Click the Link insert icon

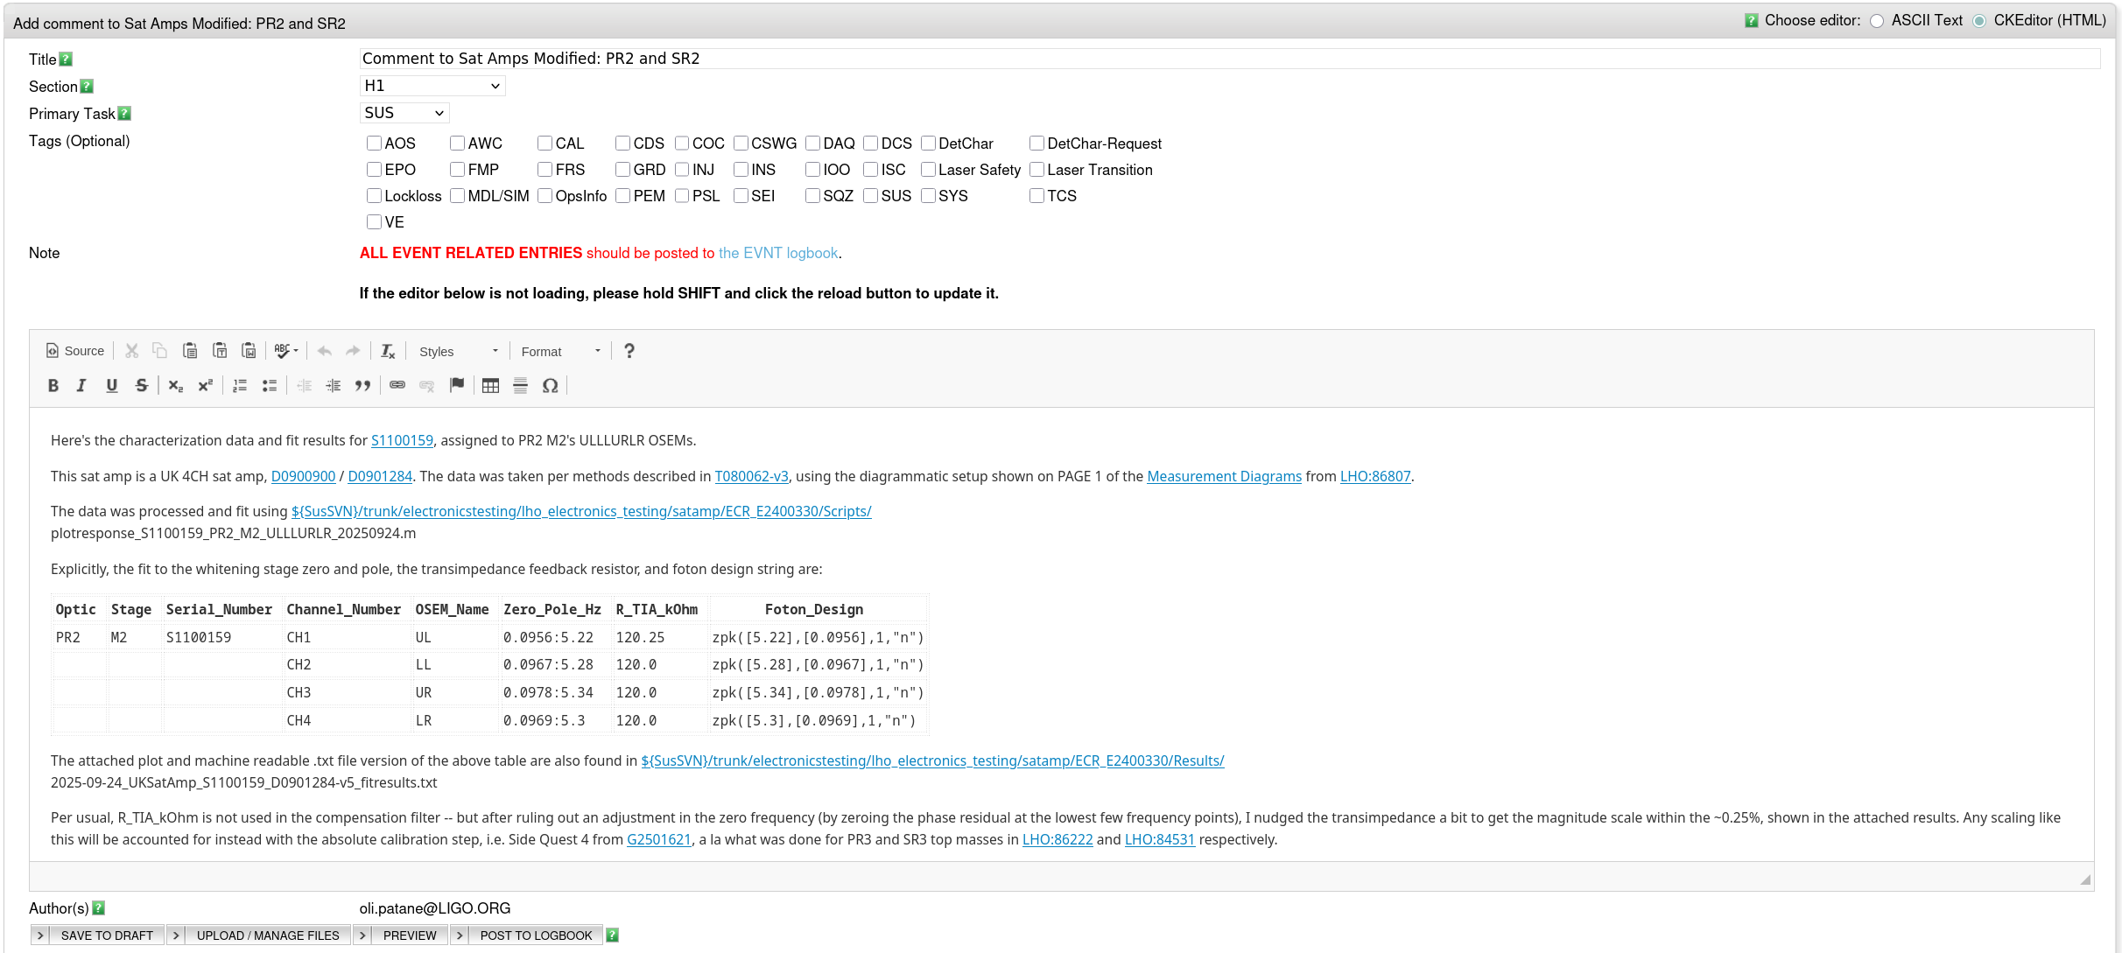pos(397,386)
